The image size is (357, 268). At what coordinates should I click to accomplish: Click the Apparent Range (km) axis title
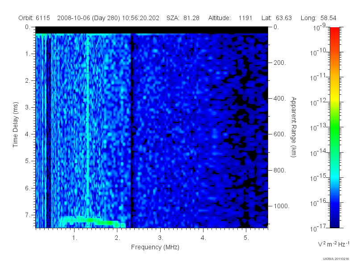294,127
